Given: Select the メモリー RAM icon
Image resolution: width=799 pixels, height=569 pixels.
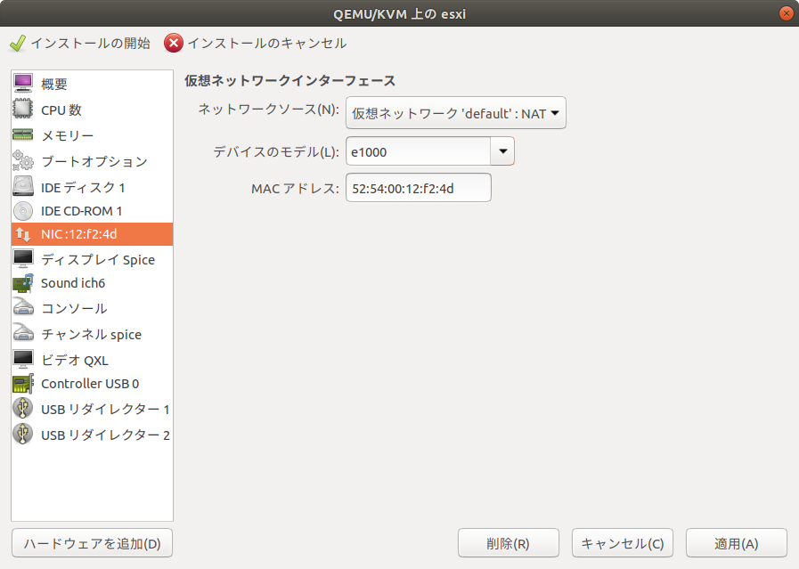Looking at the screenshot, I should point(23,135).
